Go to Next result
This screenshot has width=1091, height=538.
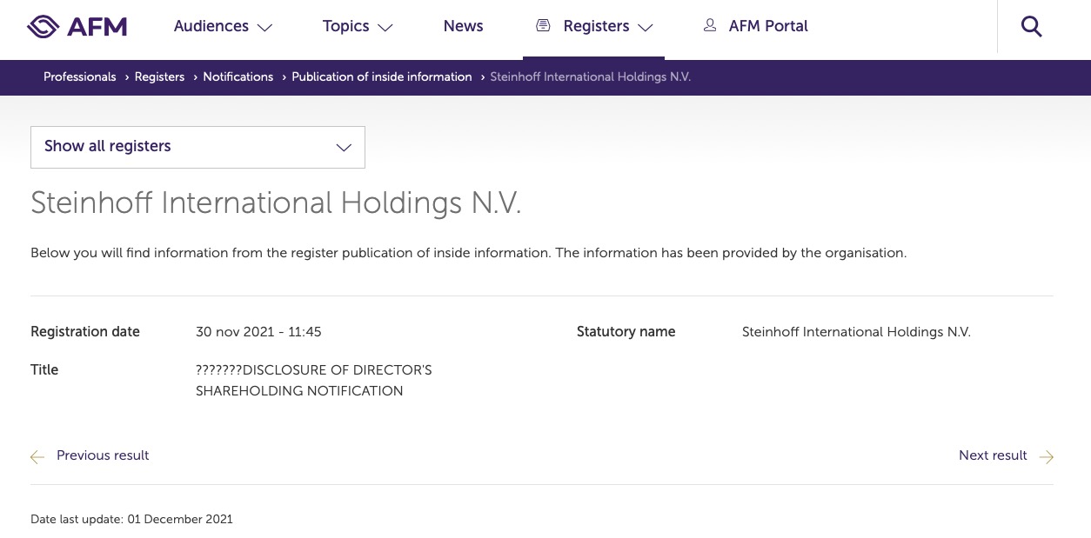[x=993, y=455]
